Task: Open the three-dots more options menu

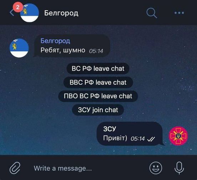Action: [179, 13]
